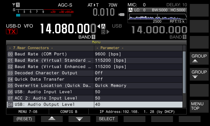Click the VFO A indicator box
The height and width of the screenshot is (126, 210).
tap(103, 26)
